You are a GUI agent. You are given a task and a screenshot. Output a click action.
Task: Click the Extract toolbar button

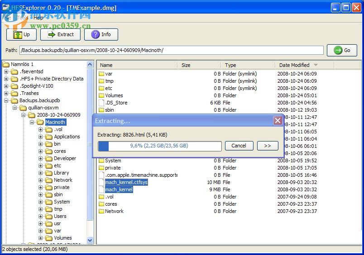(60, 34)
